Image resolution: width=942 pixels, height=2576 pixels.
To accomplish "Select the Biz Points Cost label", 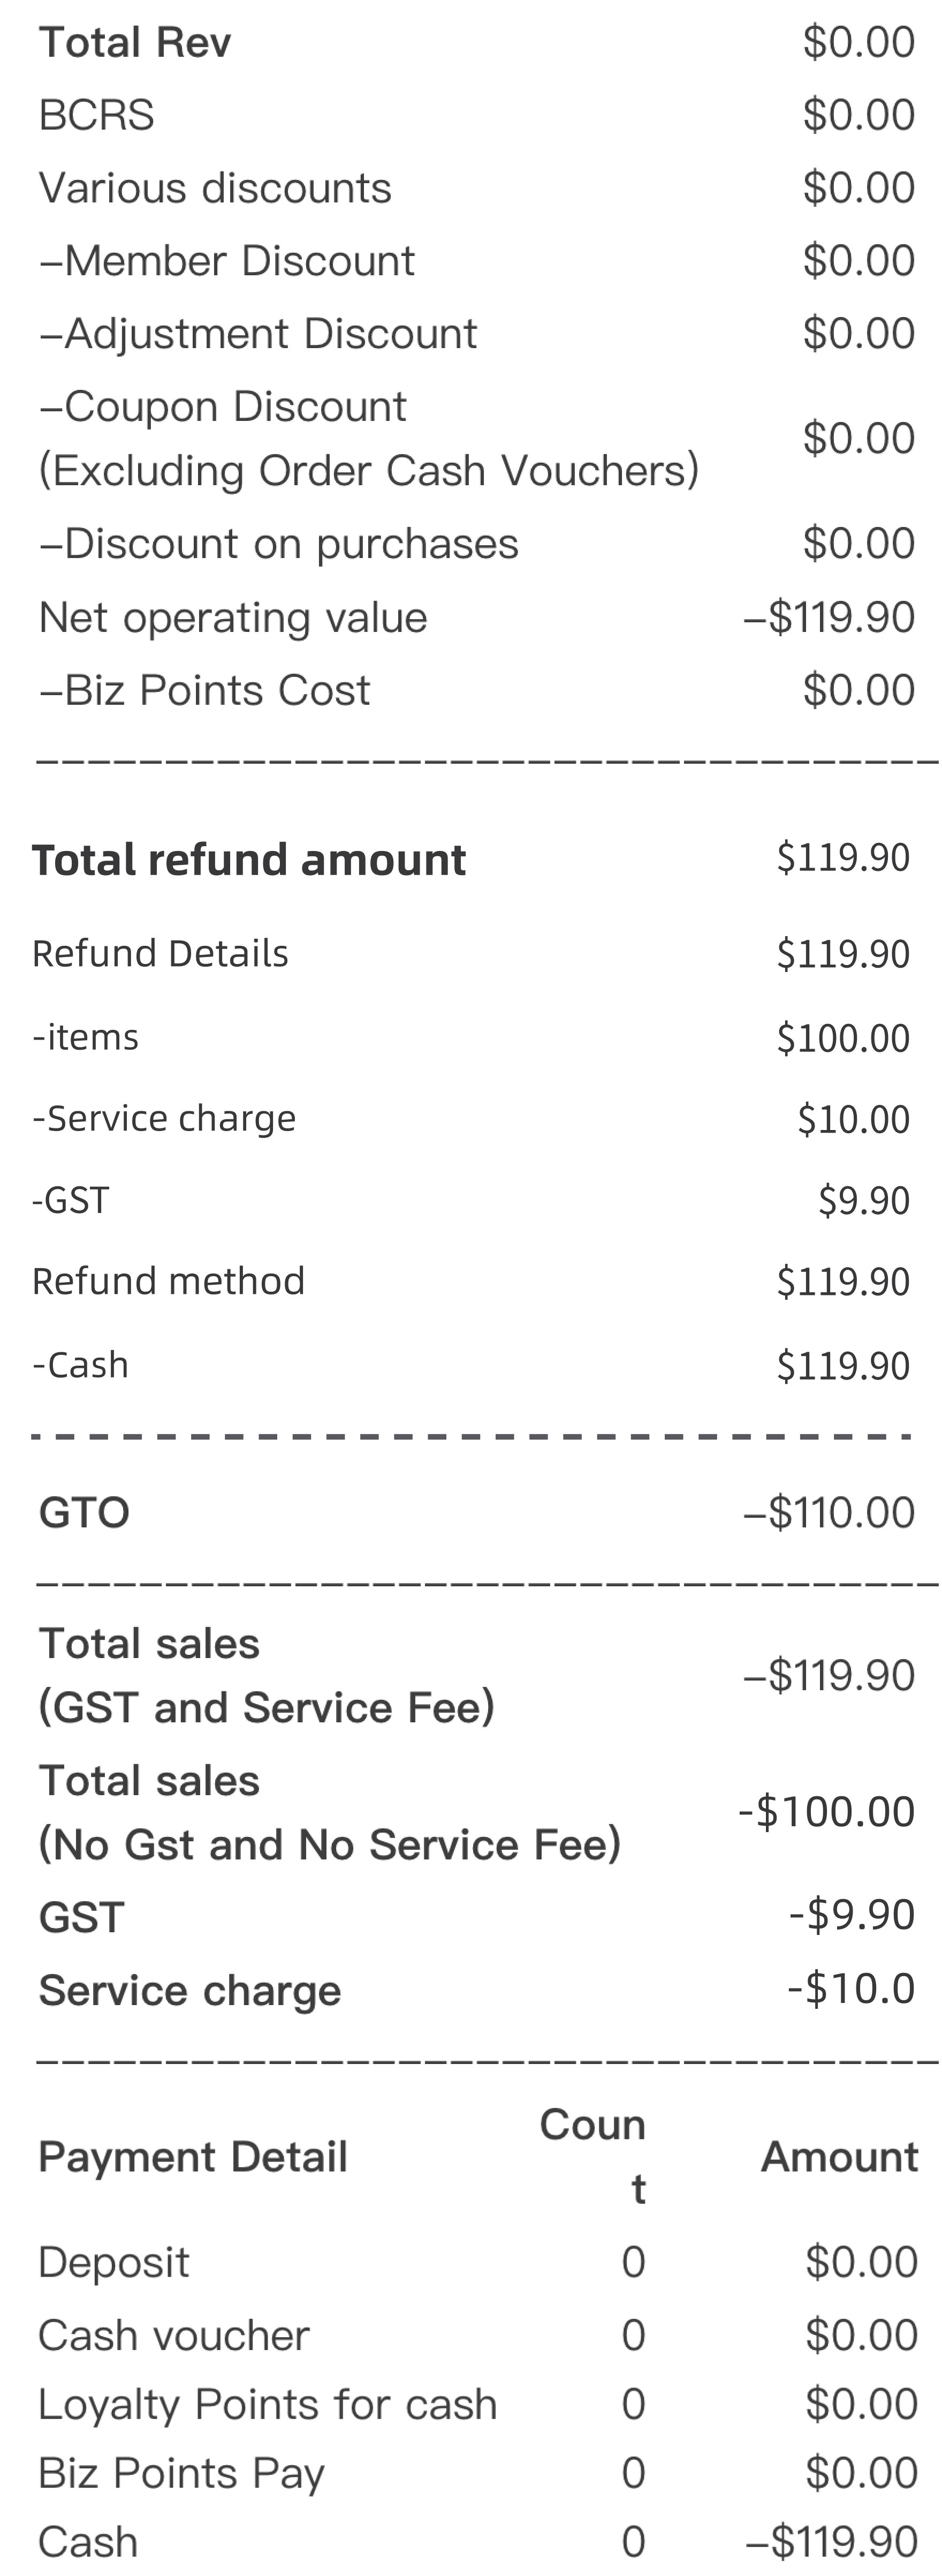I will coord(205,690).
